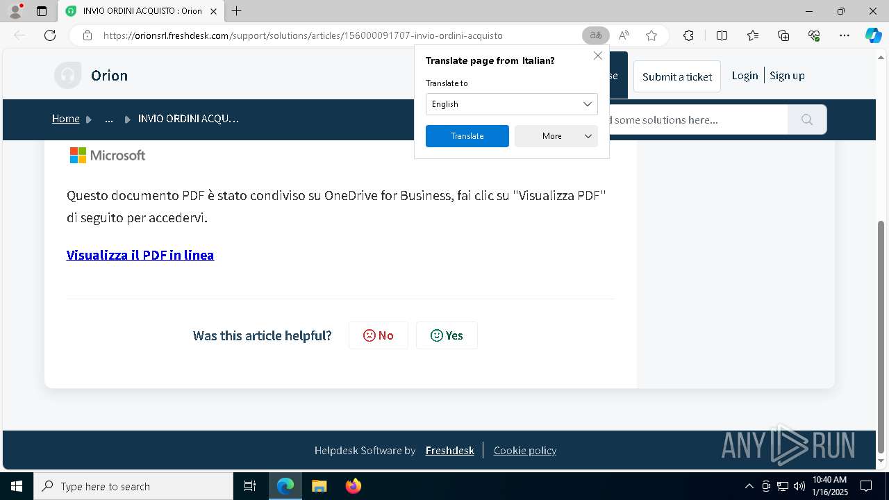889x500 pixels.
Task: Toggle split screen view
Action: [722, 35]
